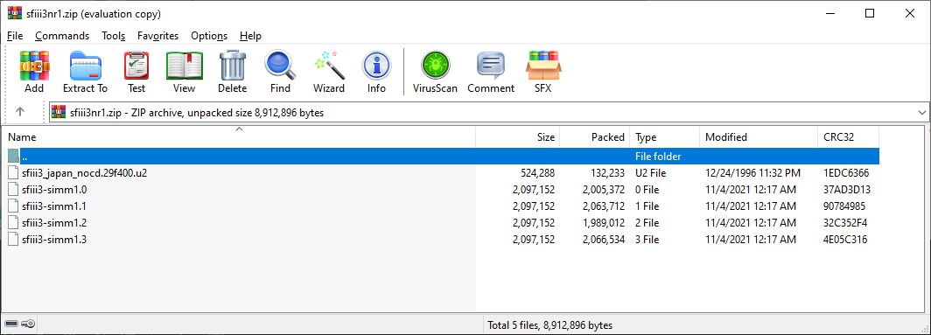This screenshot has height=335, width=931.
Task: Open the Find magnifier tool
Action: pos(280,72)
